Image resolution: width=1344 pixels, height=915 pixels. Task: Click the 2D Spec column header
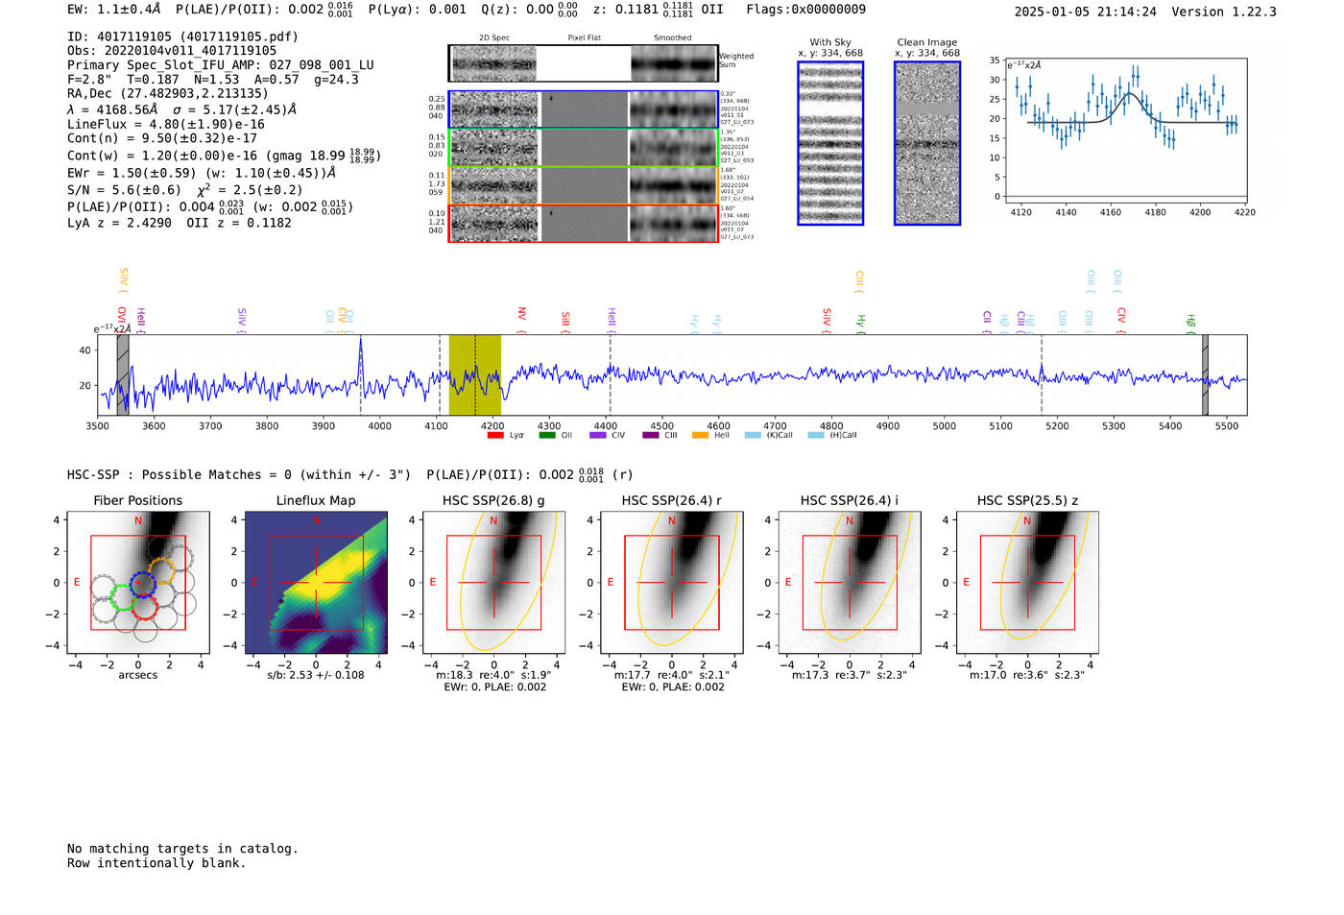494,38
